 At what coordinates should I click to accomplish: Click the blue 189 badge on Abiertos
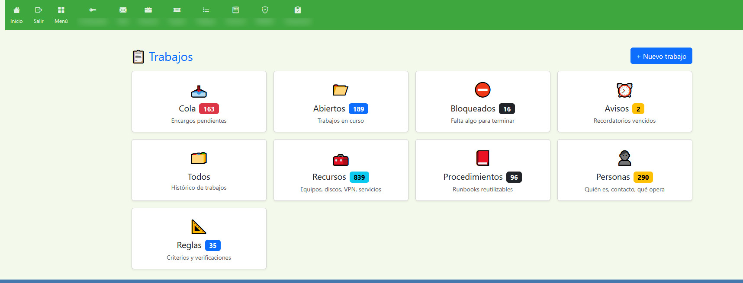point(359,109)
